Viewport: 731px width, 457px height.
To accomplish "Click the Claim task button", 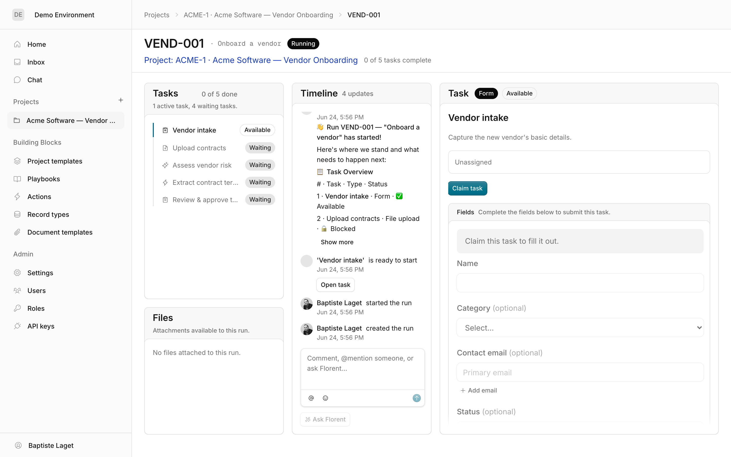I will click(x=467, y=188).
